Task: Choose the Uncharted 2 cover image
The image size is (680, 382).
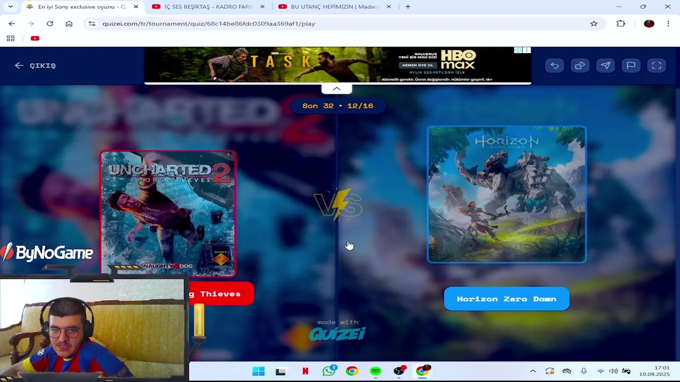Action: pos(168,214)
